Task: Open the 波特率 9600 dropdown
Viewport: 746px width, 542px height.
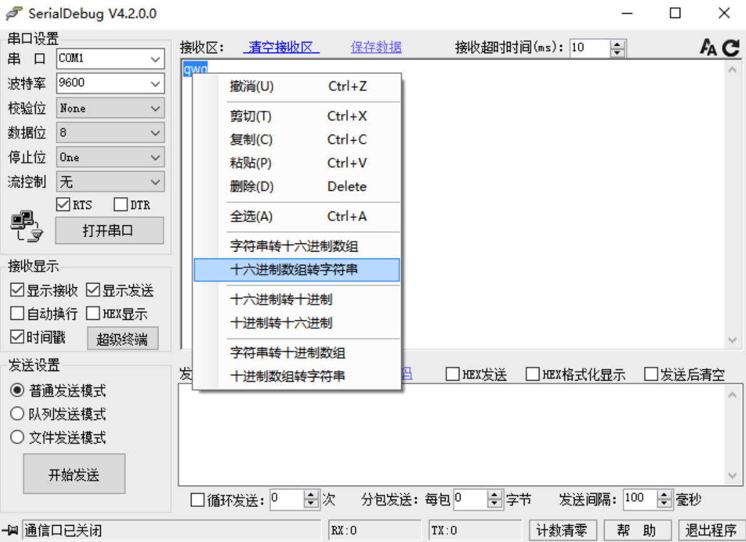Action: coord(110,83)
